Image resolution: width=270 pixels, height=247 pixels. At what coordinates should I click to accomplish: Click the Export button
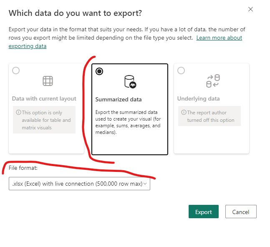(x=204, y=212)
